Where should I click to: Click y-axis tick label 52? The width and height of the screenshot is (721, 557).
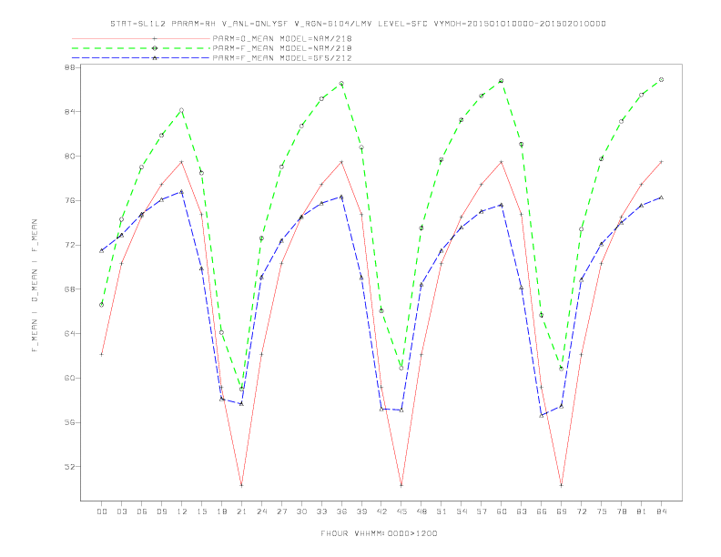(69, 467)
